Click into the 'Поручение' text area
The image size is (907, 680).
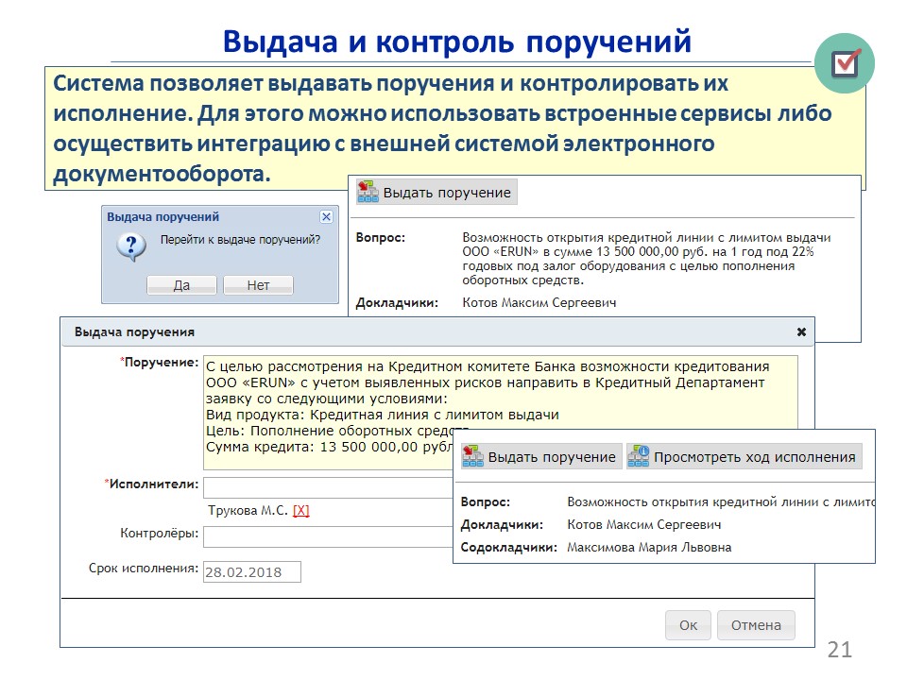pos(501,413)
